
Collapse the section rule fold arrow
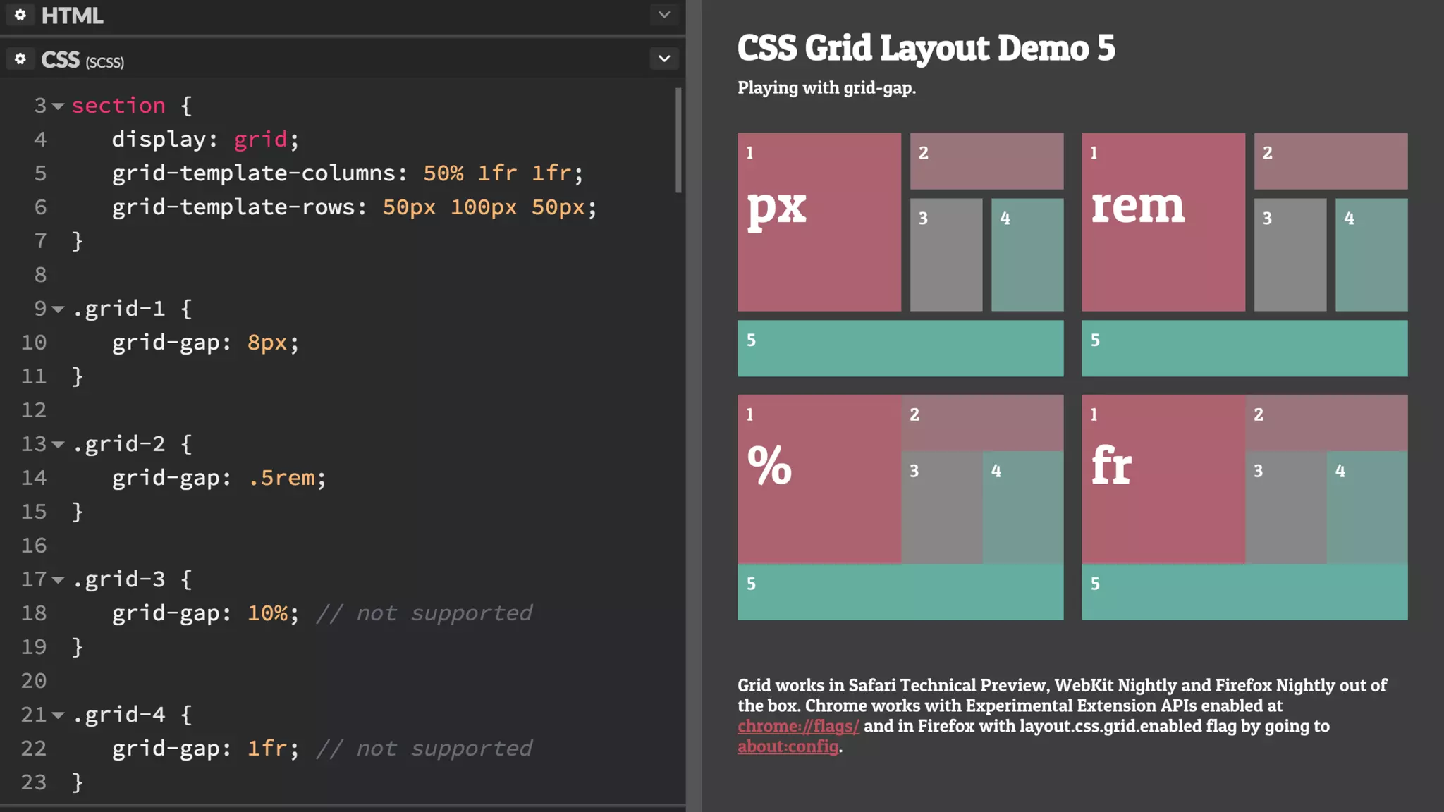click(59, 106)
